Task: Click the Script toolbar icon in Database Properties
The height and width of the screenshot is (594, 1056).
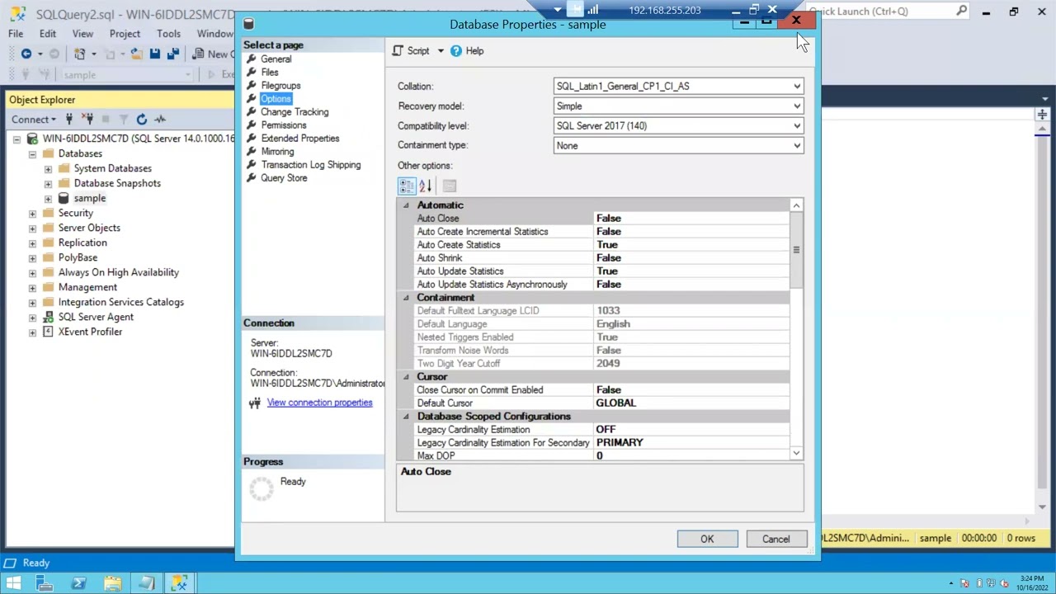Action: 398,51
